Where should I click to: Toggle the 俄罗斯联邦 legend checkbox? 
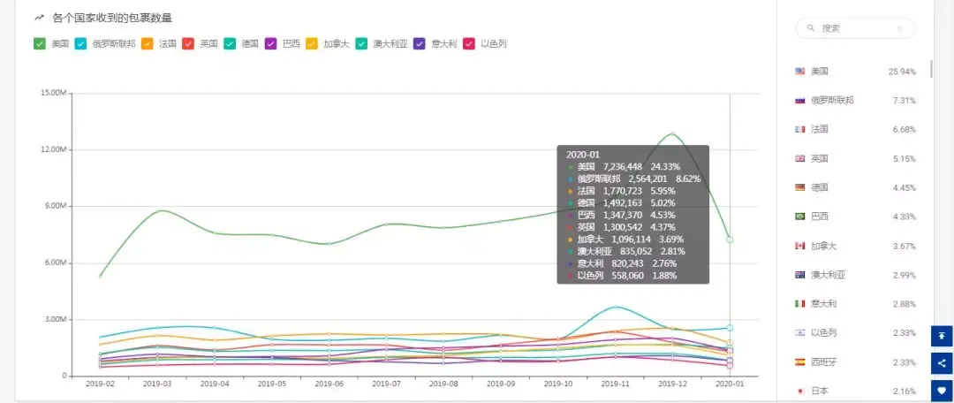point(81,44)
